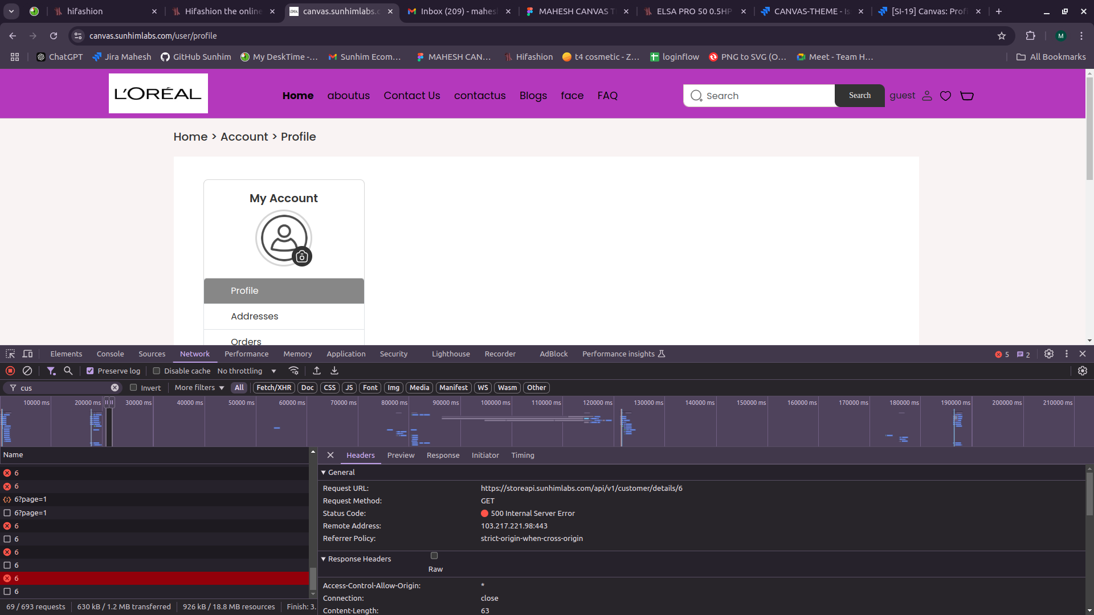Open the shopping cart icon
Screen dimensions: 1094x615
click(x=967, y=96)
